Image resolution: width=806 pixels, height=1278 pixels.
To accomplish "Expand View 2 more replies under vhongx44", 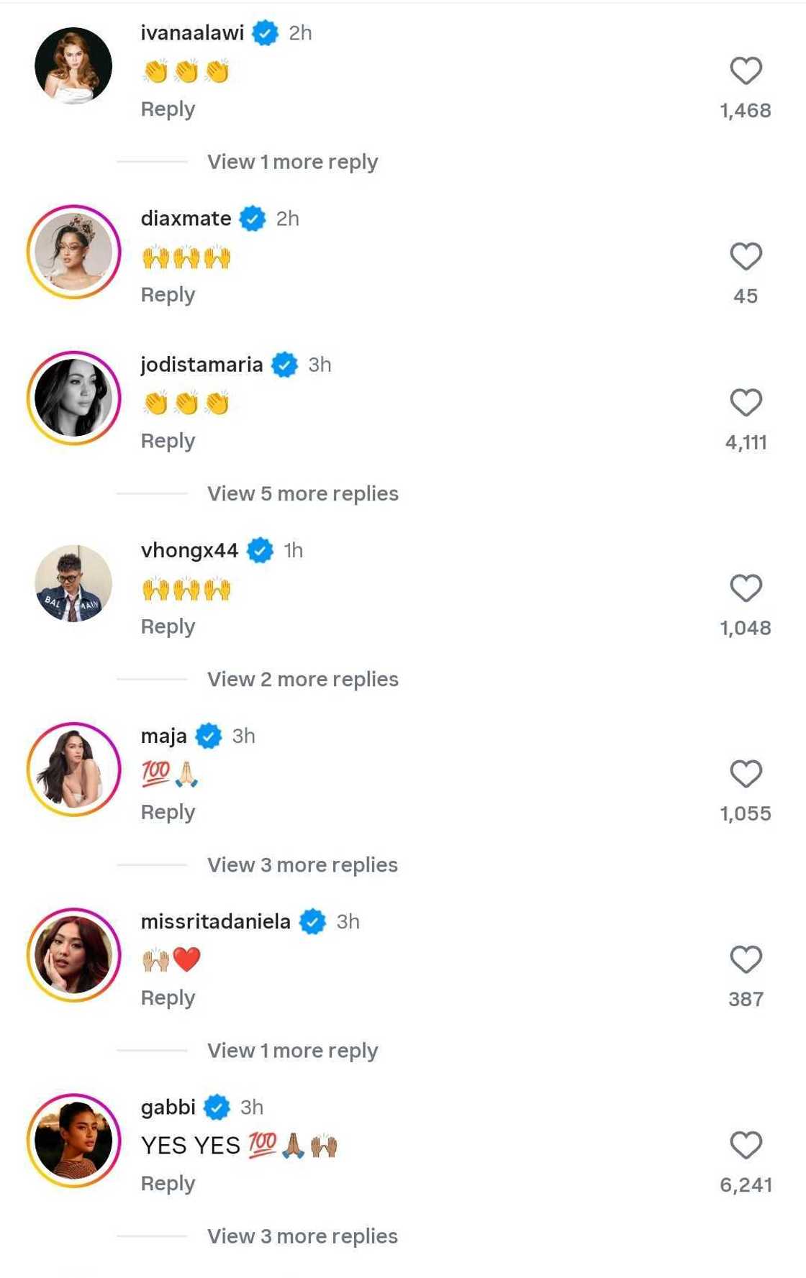I will point(302,678).
